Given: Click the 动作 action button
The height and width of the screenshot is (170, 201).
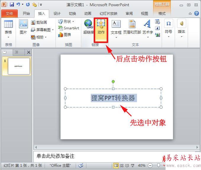Looking at the screenshot, I should click(101, 30).
